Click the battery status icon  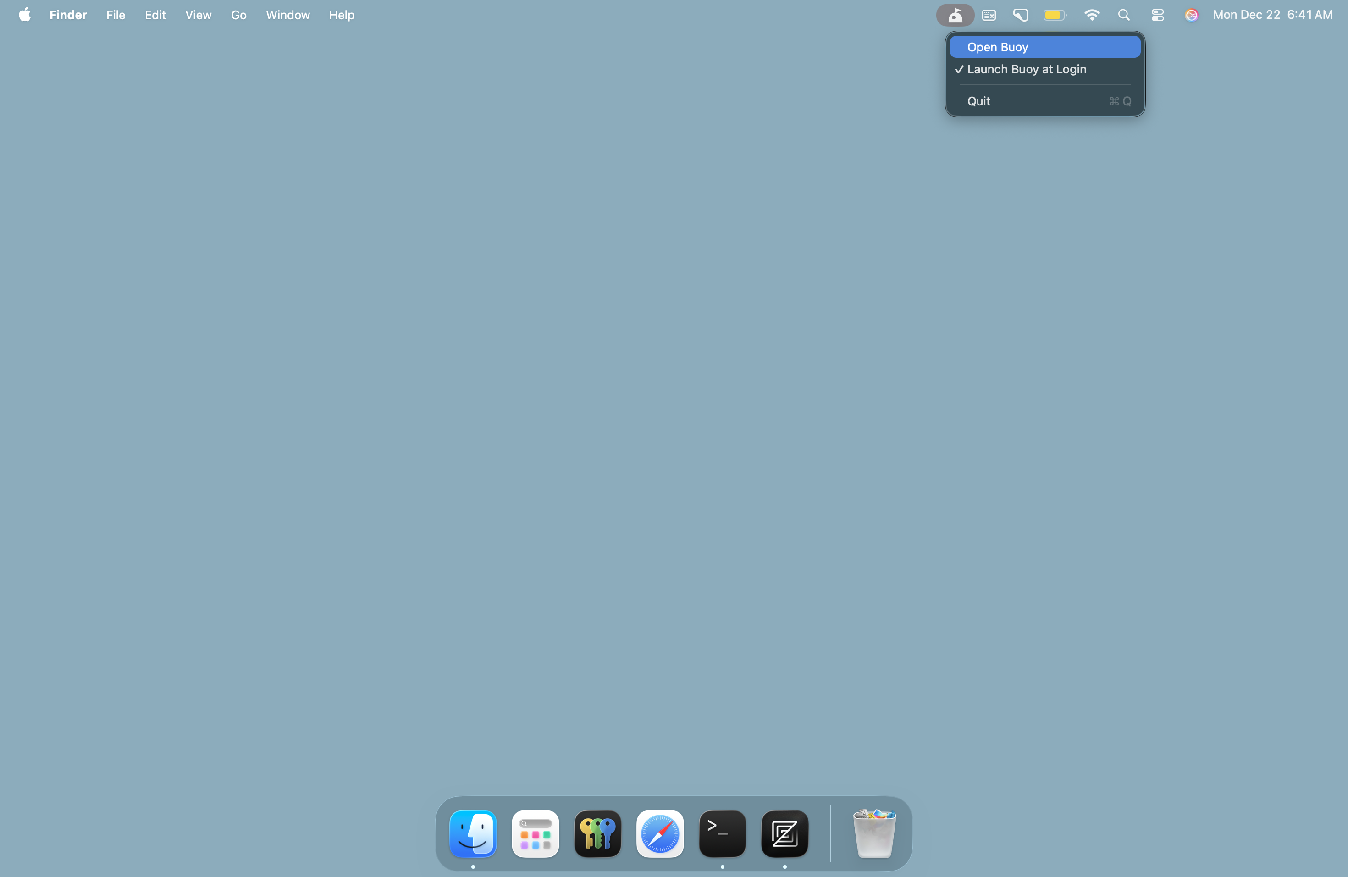click(1055, 15)
